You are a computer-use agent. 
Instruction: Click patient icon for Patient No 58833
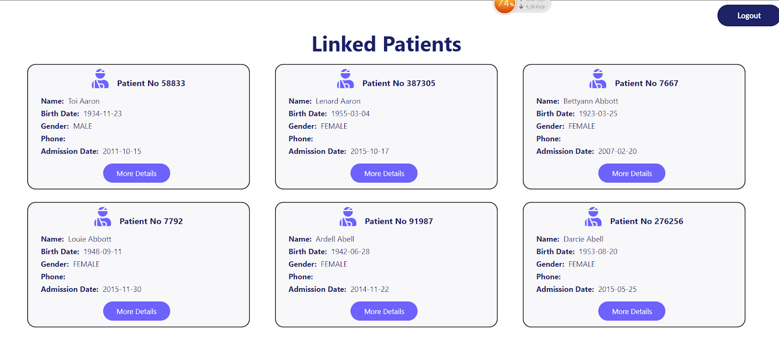tap(100, 79)
